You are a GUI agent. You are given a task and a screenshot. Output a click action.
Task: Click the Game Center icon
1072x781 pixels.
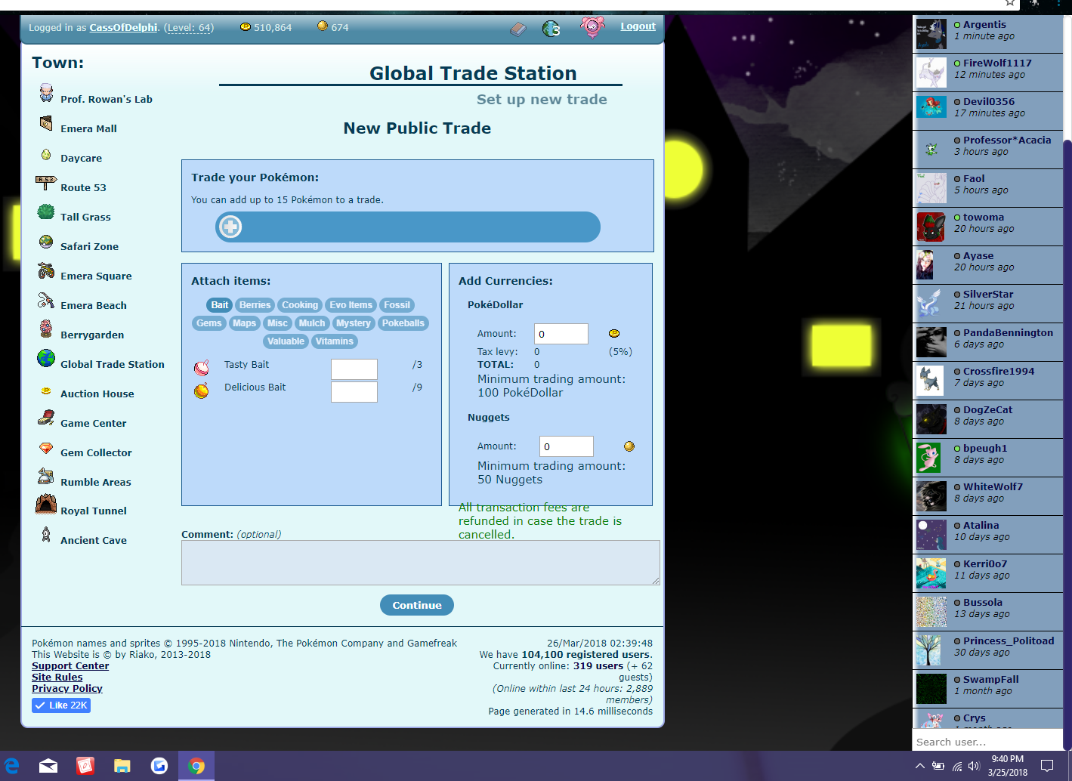46,418
